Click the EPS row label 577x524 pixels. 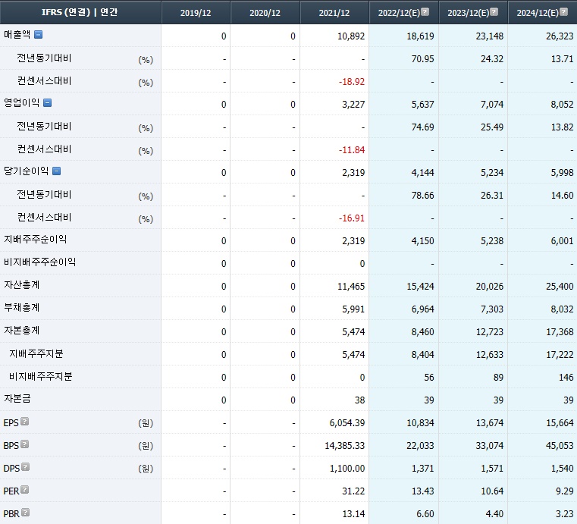point(11,423)
